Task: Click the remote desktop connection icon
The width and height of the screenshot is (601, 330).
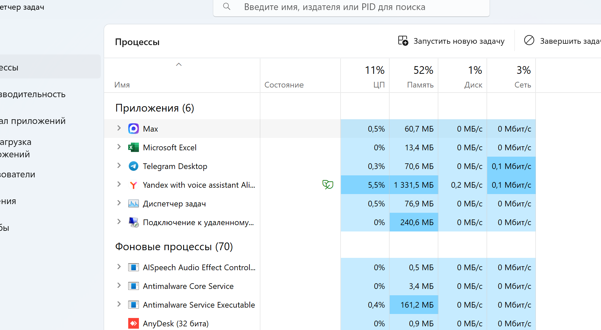Action: [x=134, y=222]
